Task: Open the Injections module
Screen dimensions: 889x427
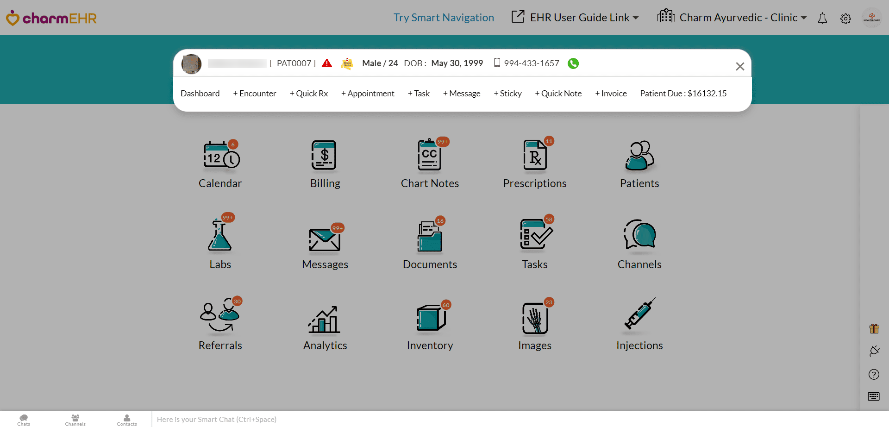Action: pyautogui.click(x=639, y=322)
